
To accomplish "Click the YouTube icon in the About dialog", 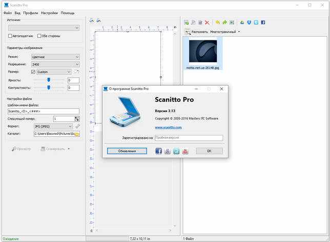I will (x=185, y=151).
